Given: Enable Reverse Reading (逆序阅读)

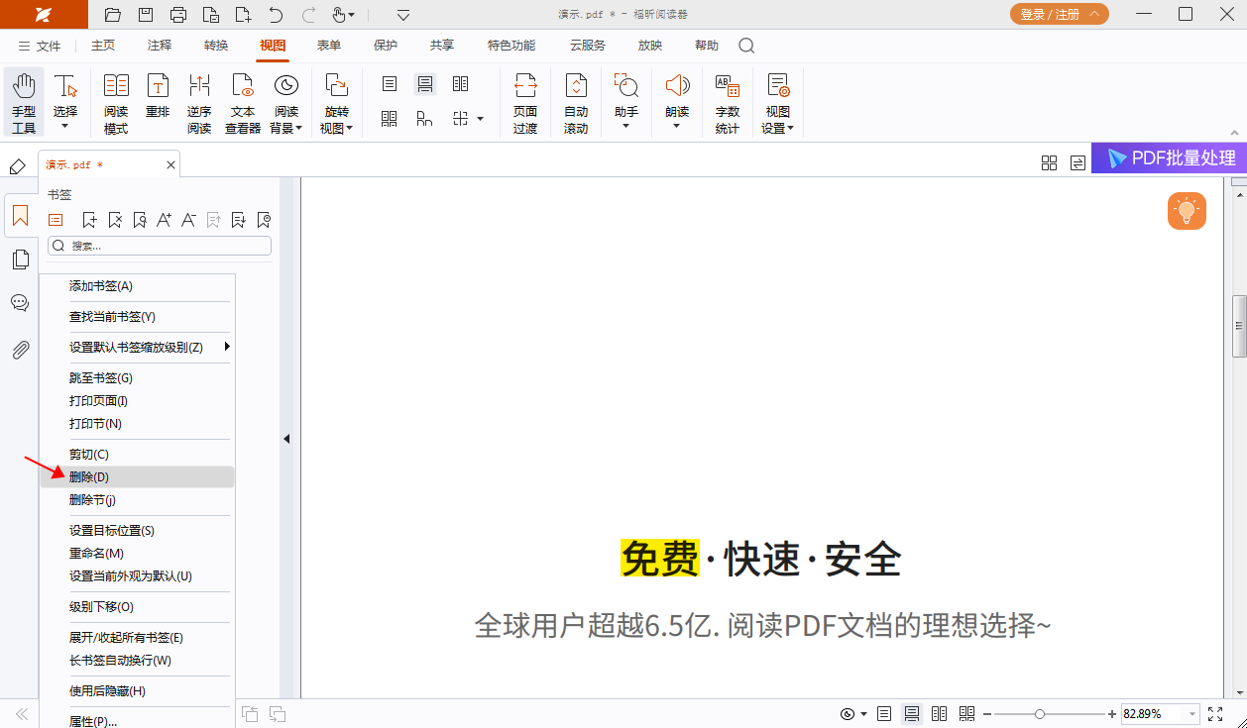Looking at the screenshot, I should click(x=199, y=102).
